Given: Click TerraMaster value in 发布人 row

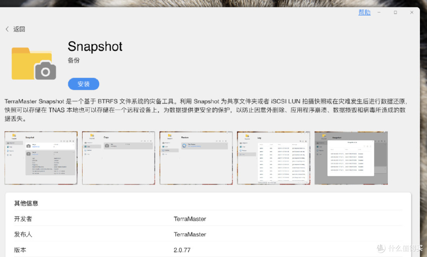Looking at the screenshot, I should click(x=190, y=234).
